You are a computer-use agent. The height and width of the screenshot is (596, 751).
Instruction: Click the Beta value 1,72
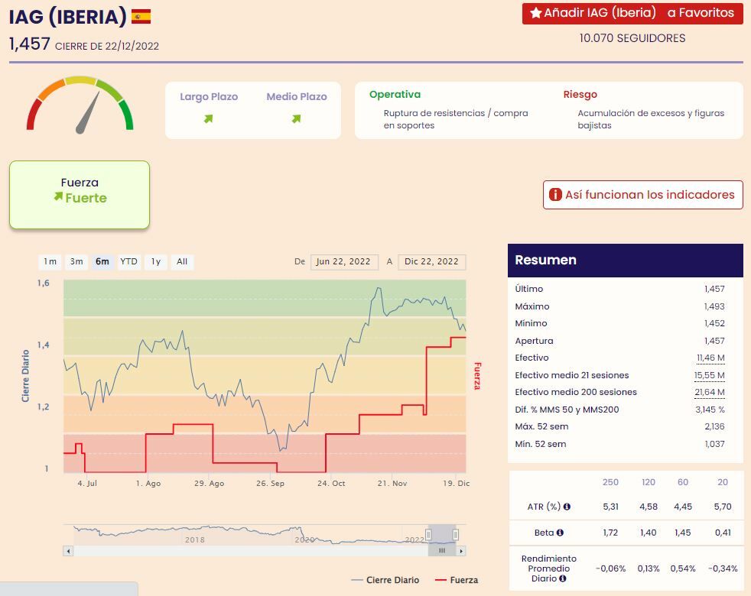coord(610,533)
